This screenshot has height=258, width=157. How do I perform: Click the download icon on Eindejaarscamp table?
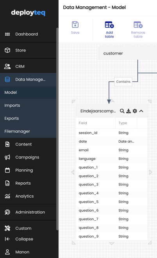[128, 111]
